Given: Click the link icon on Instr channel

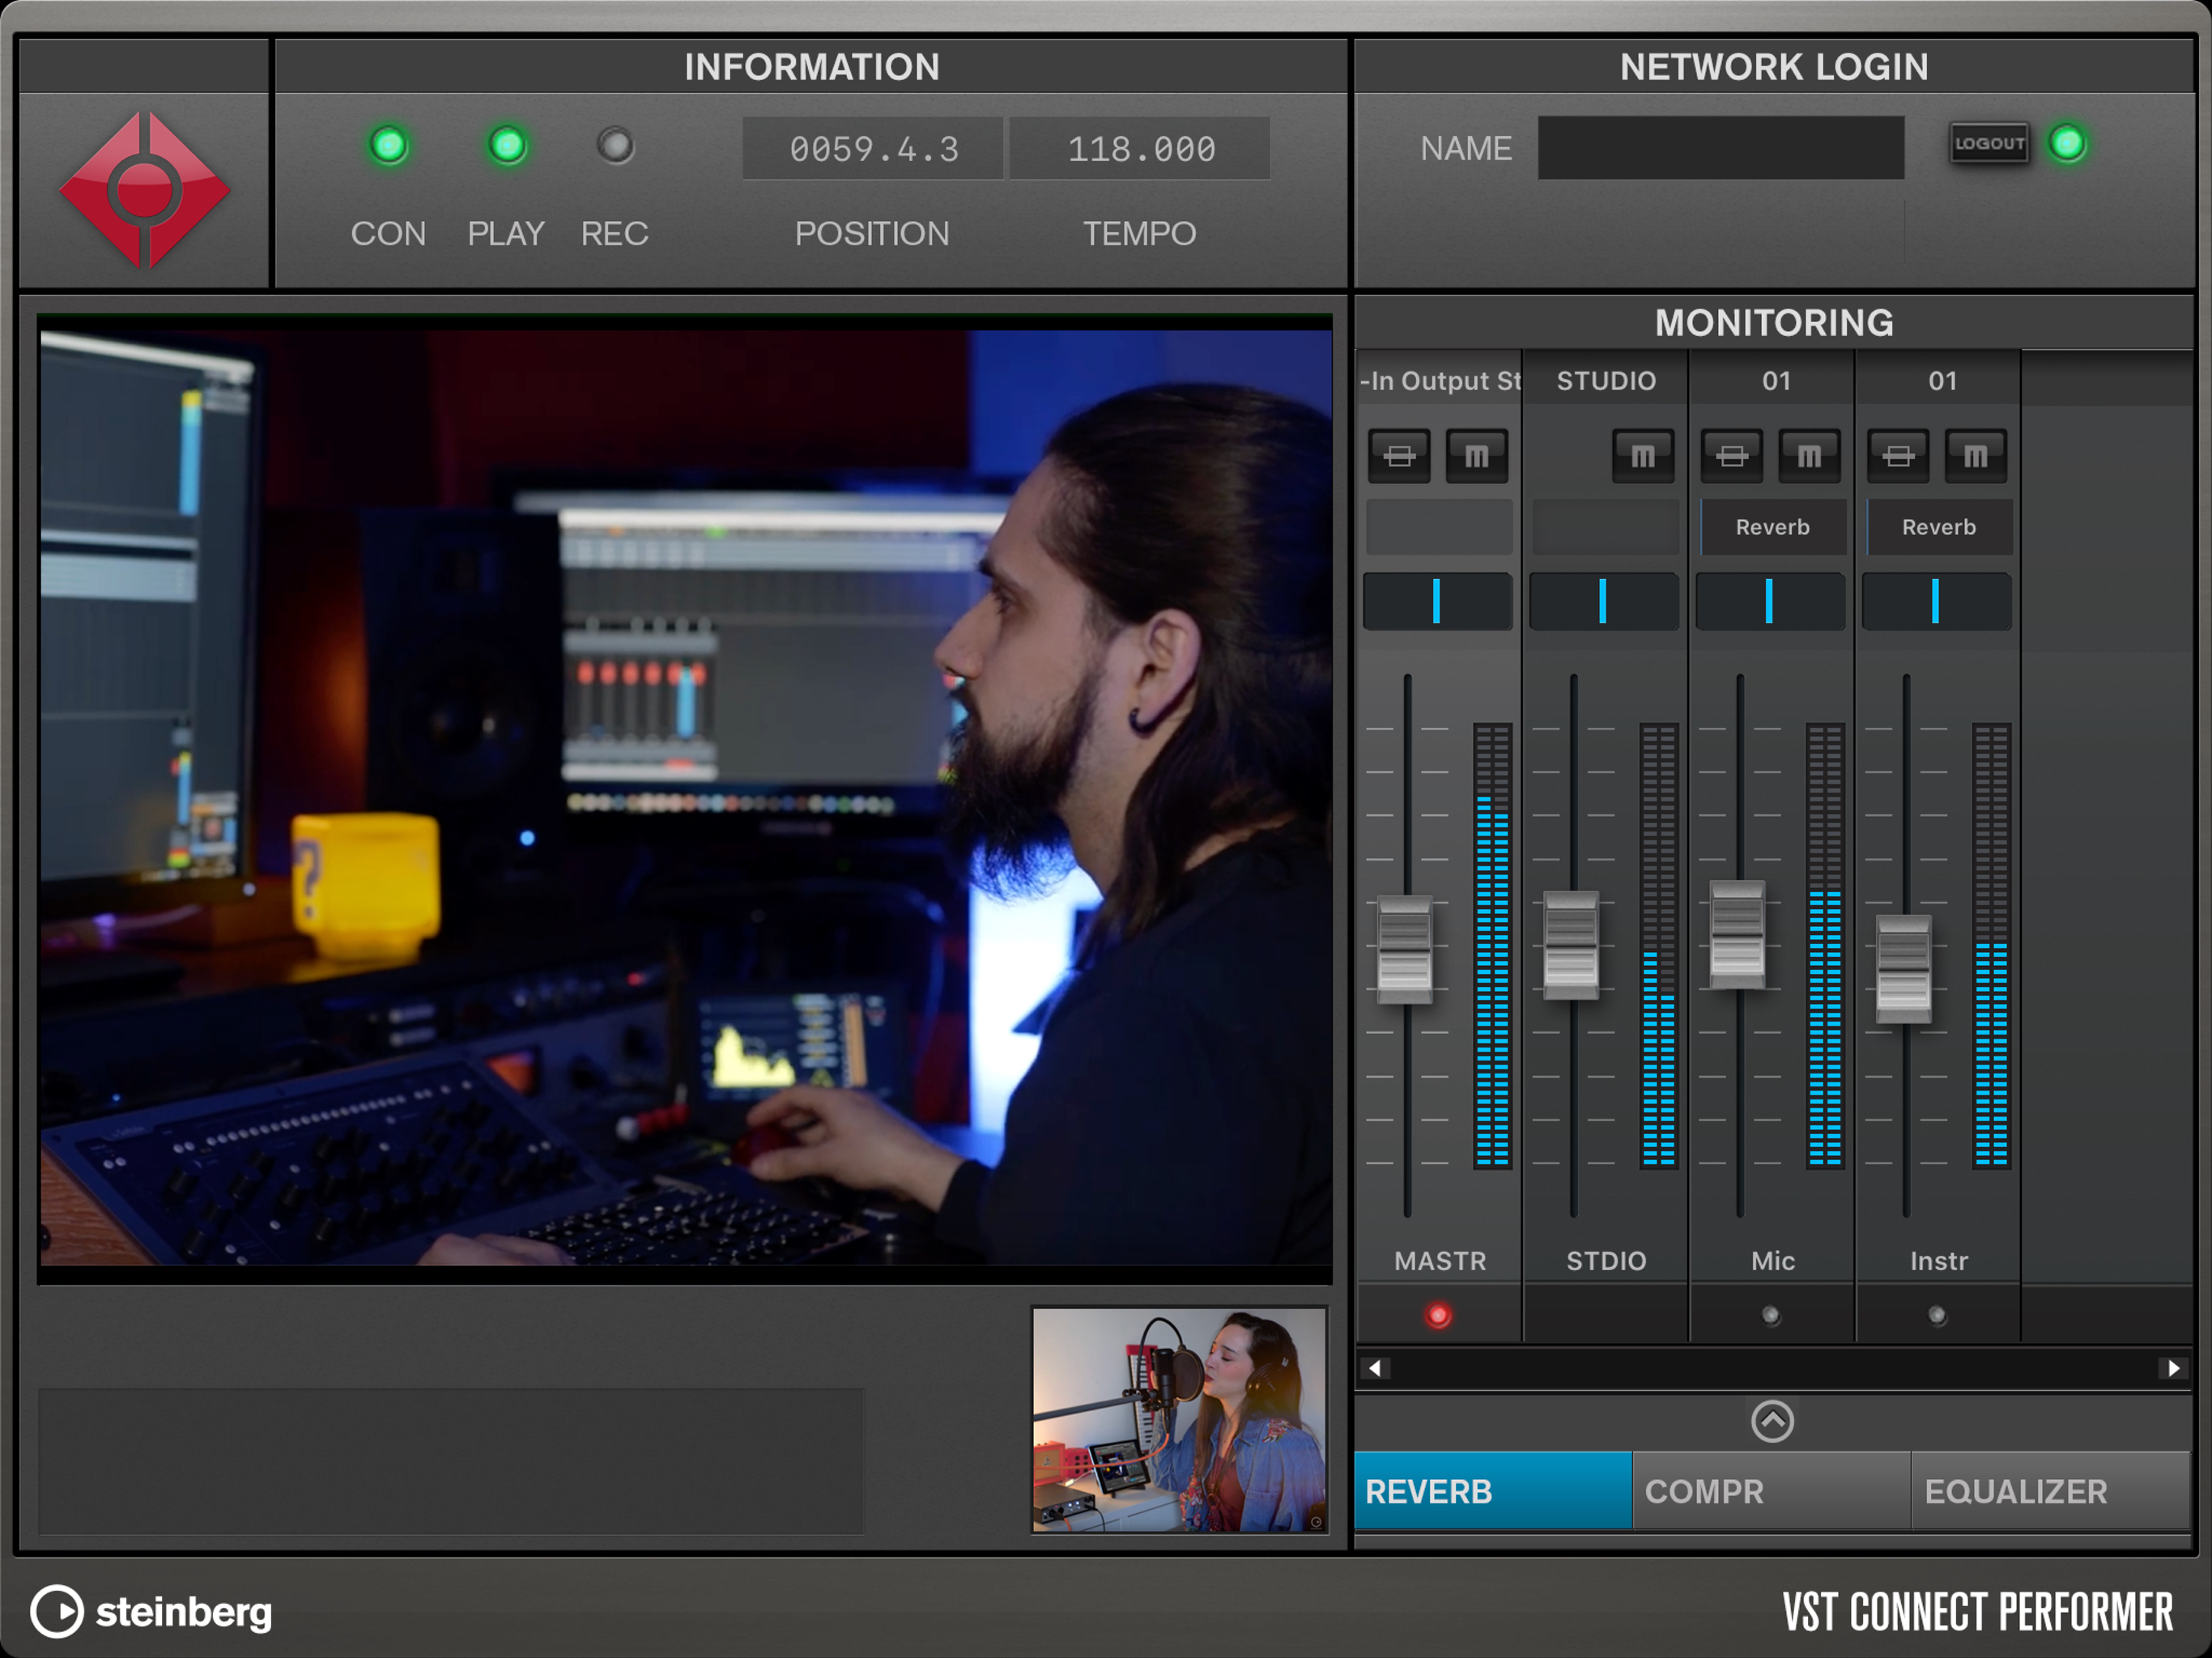Looking at the screenshot, I should [1898, 456].
